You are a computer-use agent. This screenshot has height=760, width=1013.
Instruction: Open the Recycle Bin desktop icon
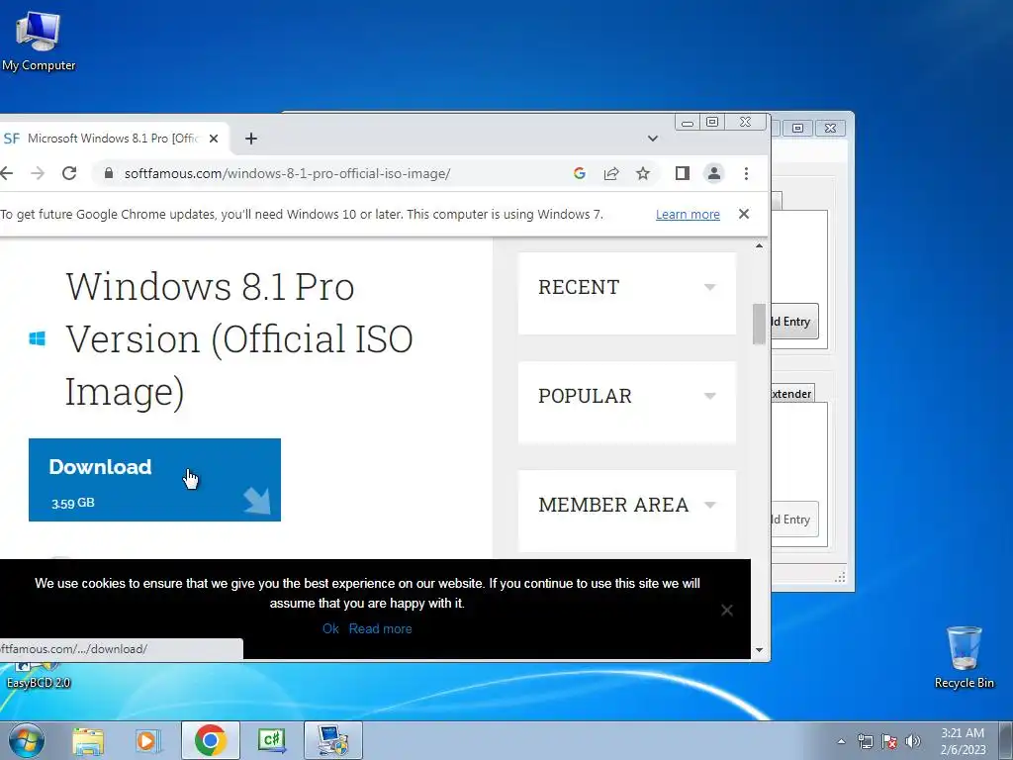(964, 657)
